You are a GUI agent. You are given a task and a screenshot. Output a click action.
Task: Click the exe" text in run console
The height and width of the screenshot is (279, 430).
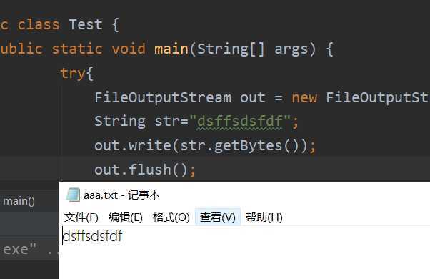coord(19,250)
